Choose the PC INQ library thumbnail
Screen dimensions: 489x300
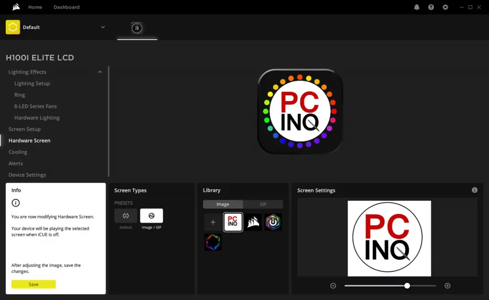pos(233,222)
